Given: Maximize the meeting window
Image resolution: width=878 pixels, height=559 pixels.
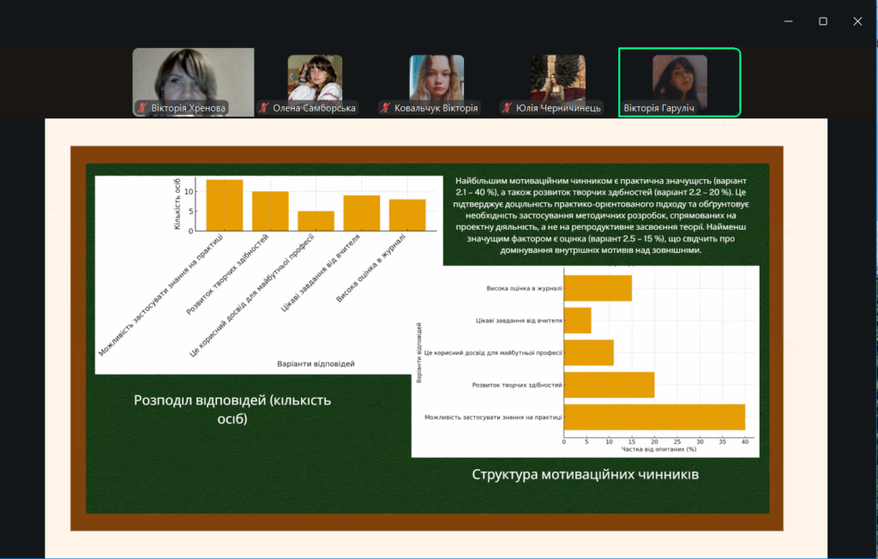Looking at the screenshot, I should (x=822, y=21).
